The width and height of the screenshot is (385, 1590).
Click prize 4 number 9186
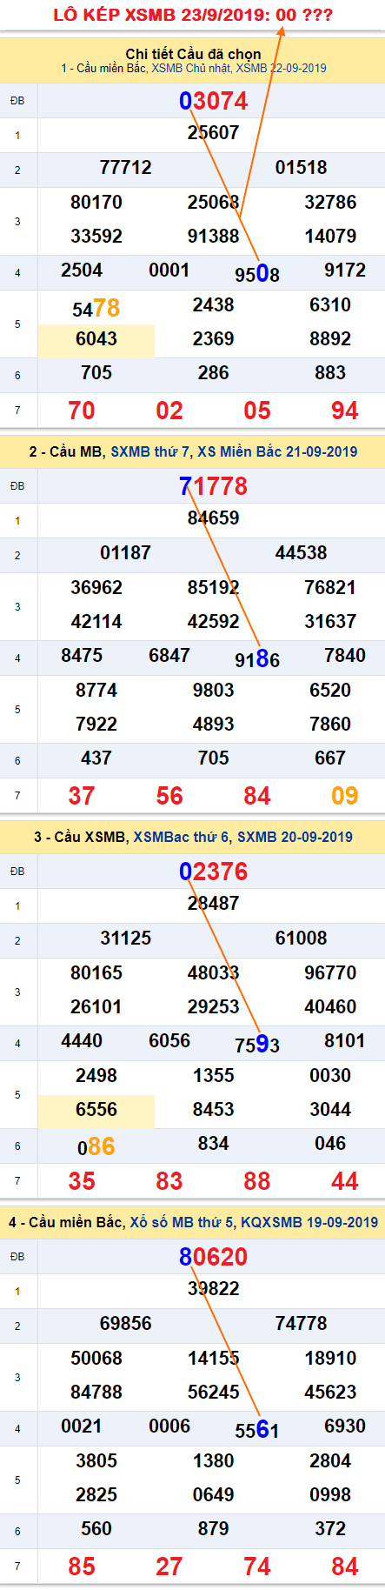coord(257,659)
